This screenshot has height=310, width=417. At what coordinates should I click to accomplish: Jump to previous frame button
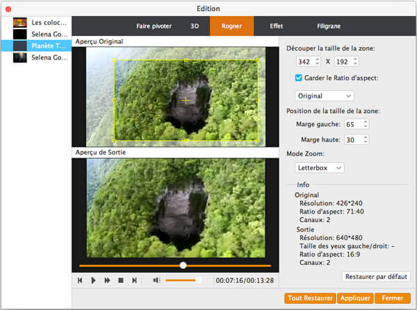coord(80,280)
